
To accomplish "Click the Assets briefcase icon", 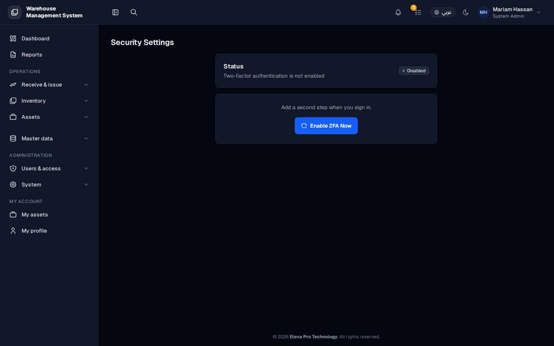I will point(13,117).
